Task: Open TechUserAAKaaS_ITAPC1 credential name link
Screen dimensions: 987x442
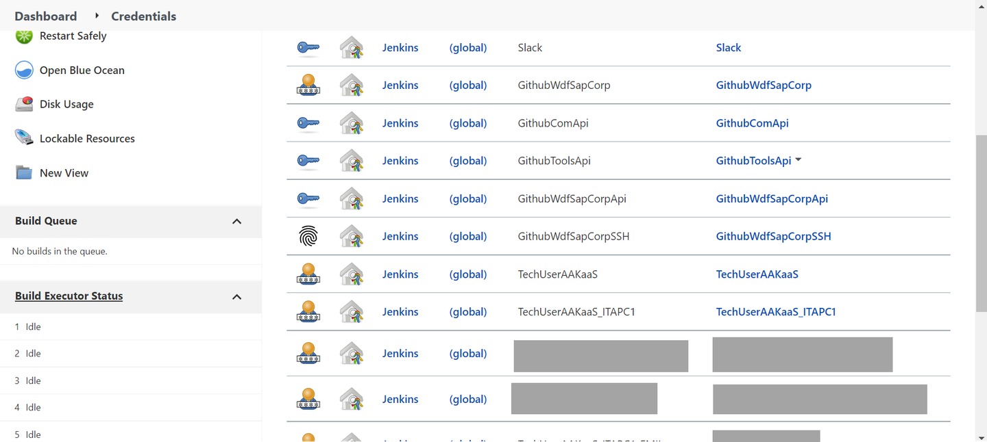Action: click(x=776, y=312)
